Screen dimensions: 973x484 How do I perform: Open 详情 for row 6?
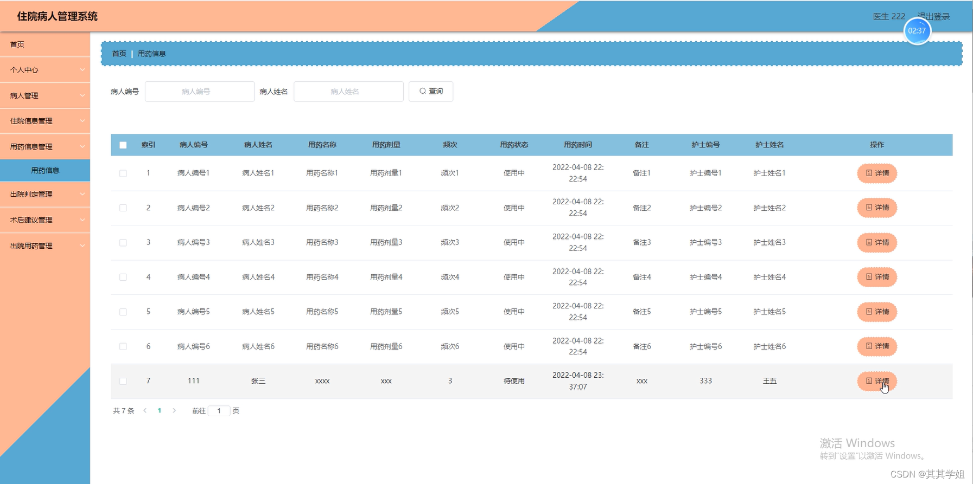(877, 346)
